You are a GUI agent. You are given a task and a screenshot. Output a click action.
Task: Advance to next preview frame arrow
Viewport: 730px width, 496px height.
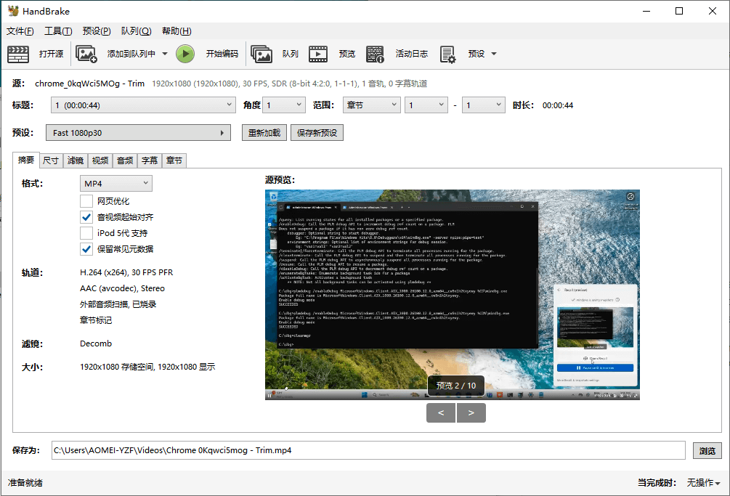coord(471,412)
